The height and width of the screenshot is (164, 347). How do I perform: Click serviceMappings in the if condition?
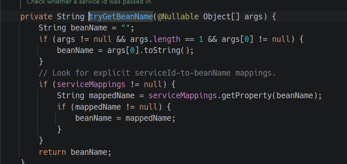pos(91,84)
